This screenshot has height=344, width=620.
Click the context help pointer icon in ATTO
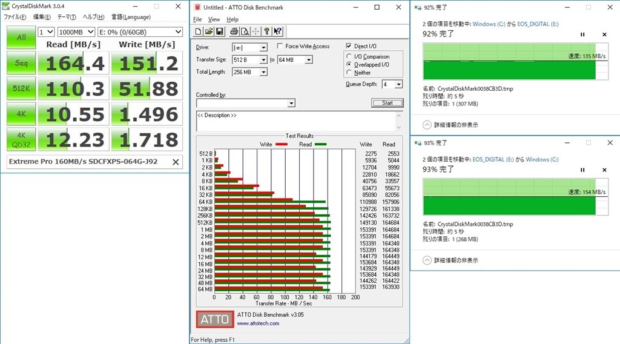pos(277,31)
